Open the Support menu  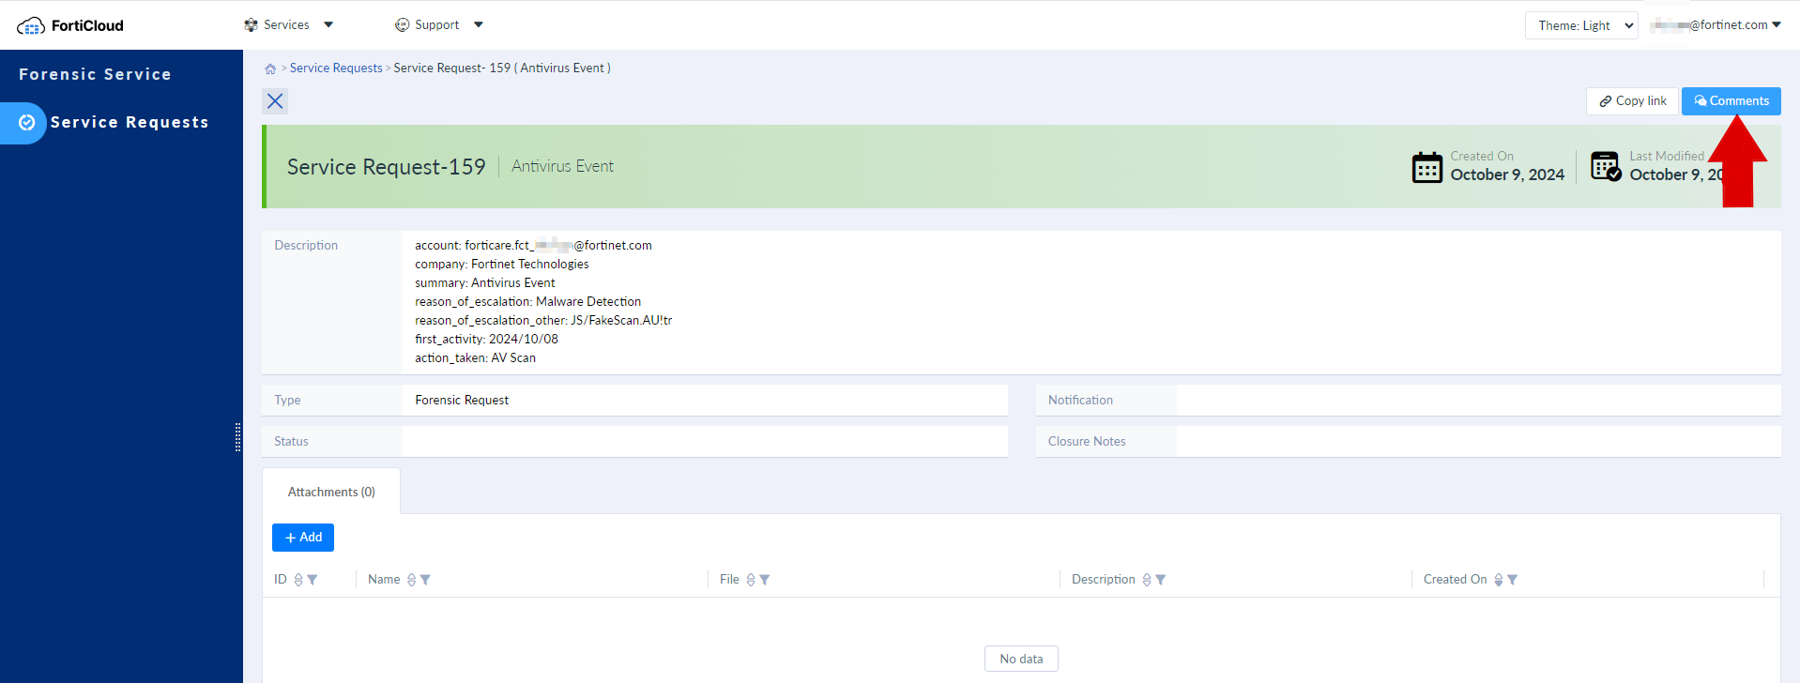coord(439,25)
